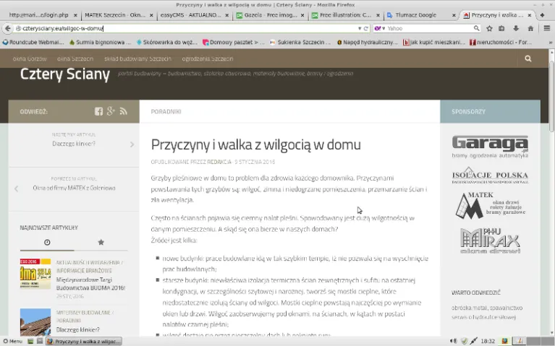Go back with the browser back arrow
Screen dimensions: 555x346
[8, 28]
